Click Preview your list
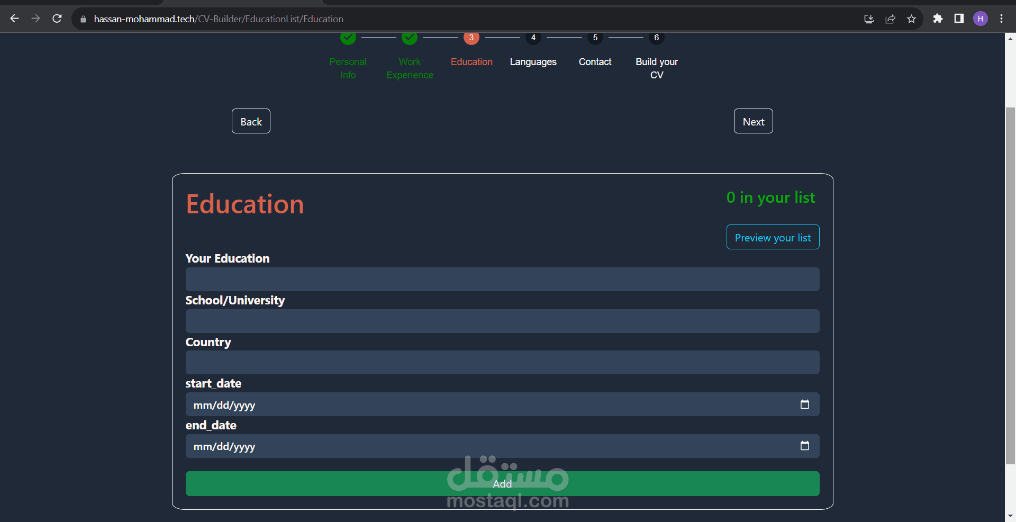This screenshot has width=1016, height=522. pos(773,237)
